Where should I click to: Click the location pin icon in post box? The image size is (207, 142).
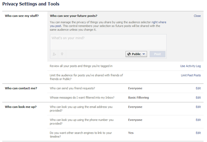click(x=62, y=54)
